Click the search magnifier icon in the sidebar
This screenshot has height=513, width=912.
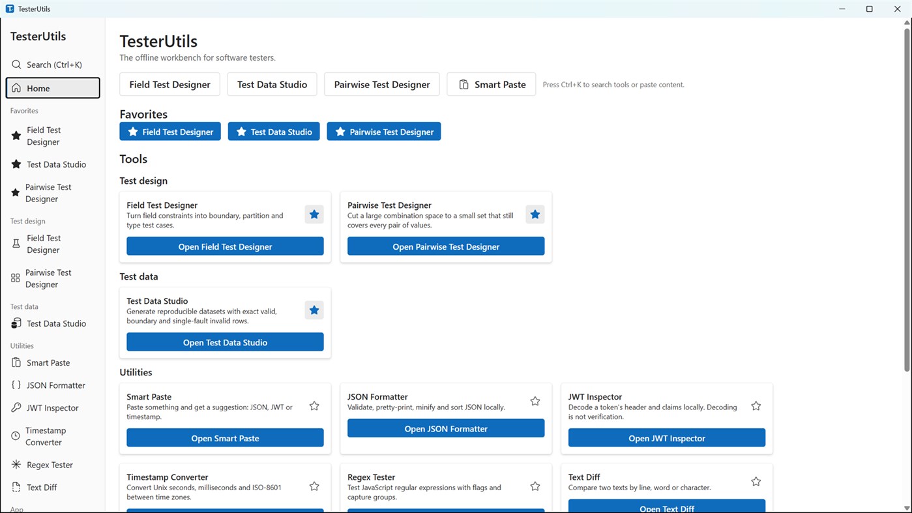click(16, 65)
